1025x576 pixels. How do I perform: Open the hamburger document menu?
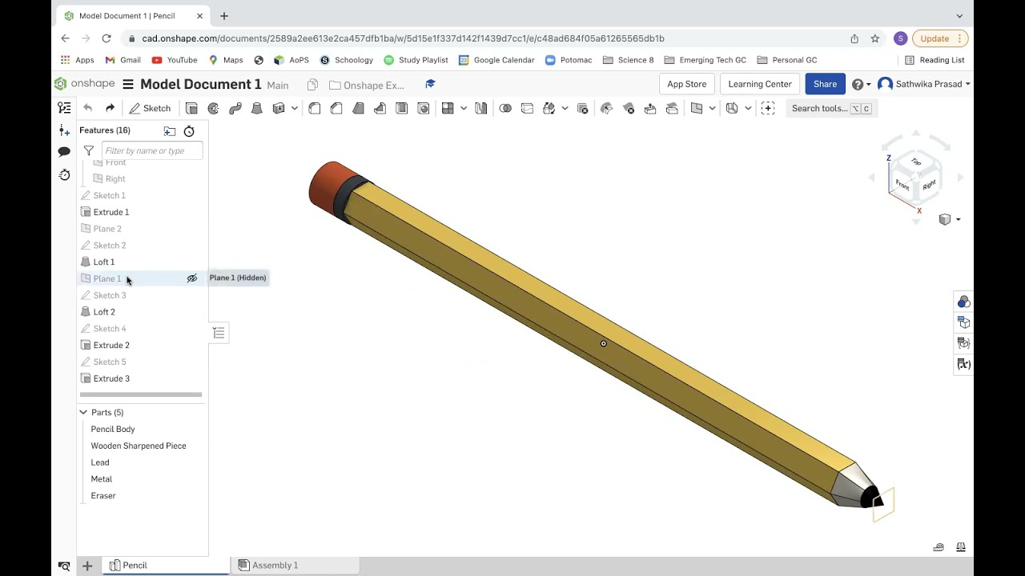tap(128, 84)
